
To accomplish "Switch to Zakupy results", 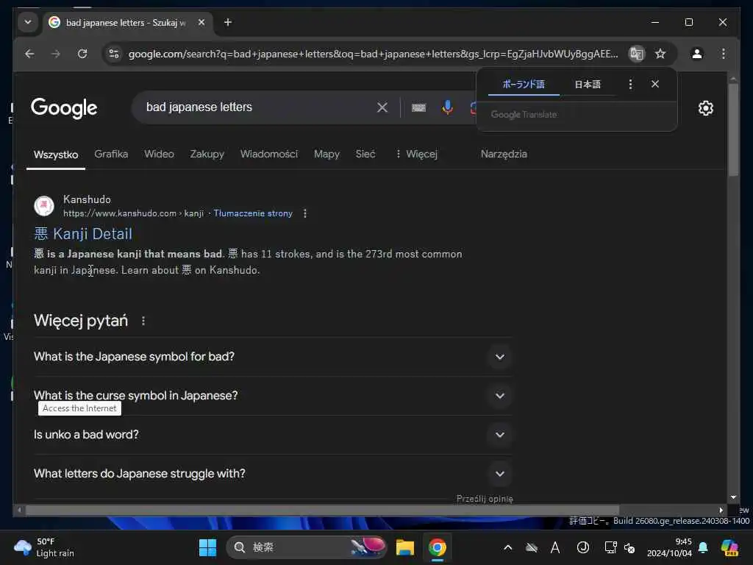I will (x=207, y=154).
